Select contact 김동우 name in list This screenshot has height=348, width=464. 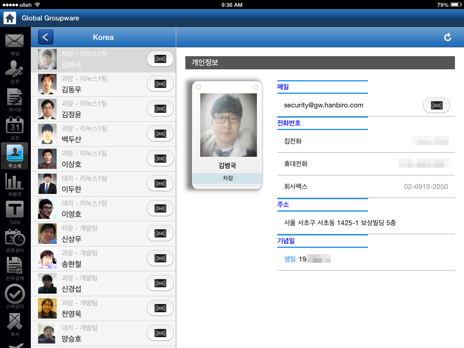point(71,89)
